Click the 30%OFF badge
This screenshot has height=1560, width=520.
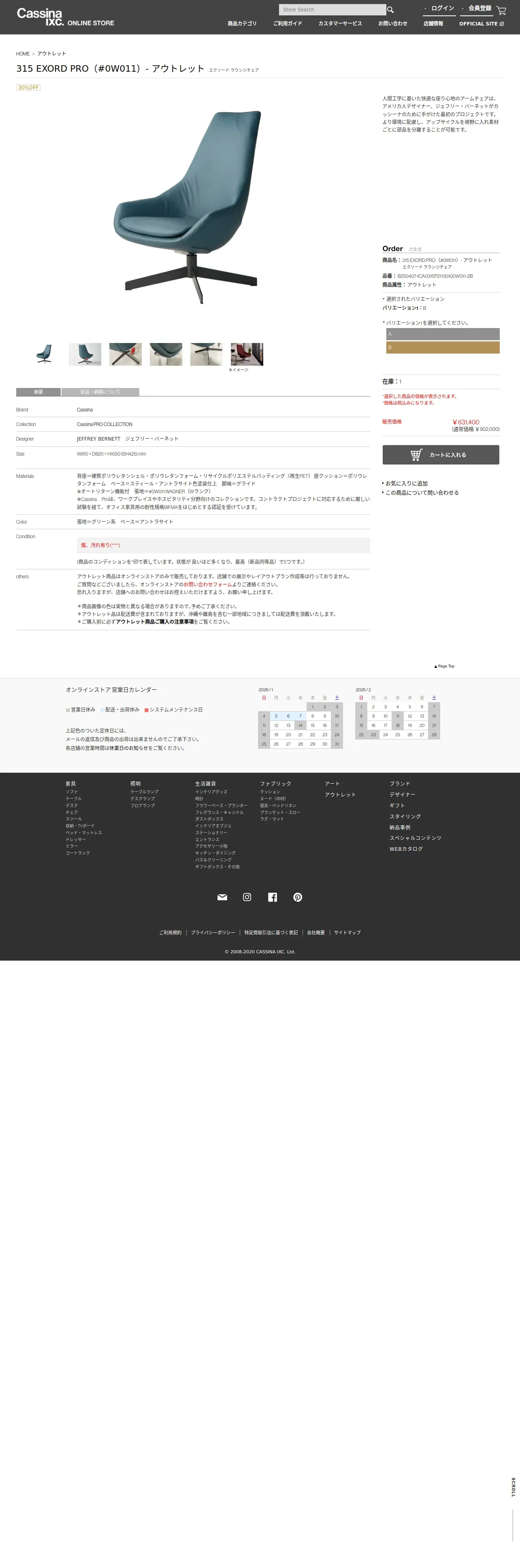28,88
